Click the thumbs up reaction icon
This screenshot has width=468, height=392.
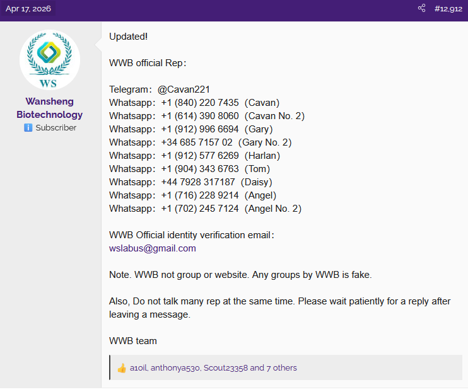tap(122, 368)
